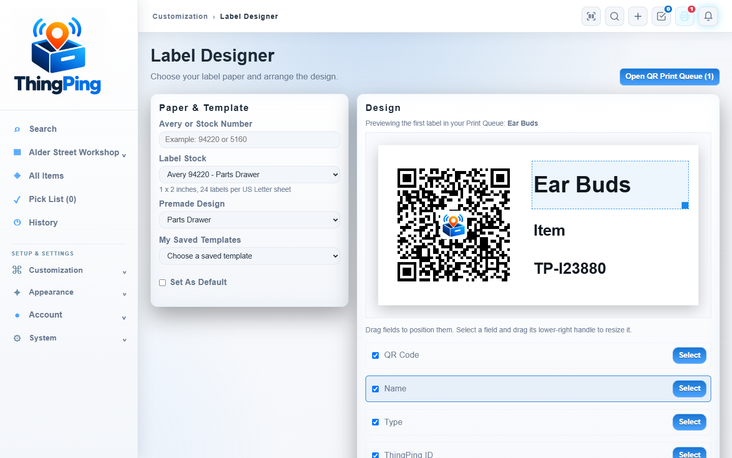Image resolution: width=732 pixels, height=458 pixels.
Task: Click the ThingPing logo
Action: click(57, 55)
